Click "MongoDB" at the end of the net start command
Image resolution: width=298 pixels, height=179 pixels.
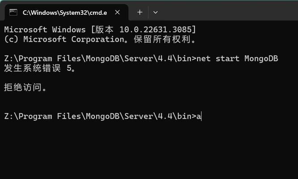pos(261,59)
